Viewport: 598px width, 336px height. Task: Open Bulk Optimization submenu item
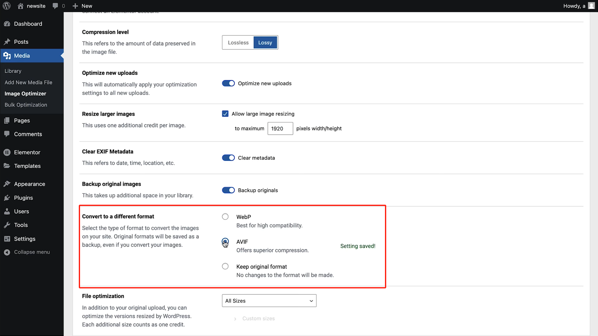pos(26,105)
